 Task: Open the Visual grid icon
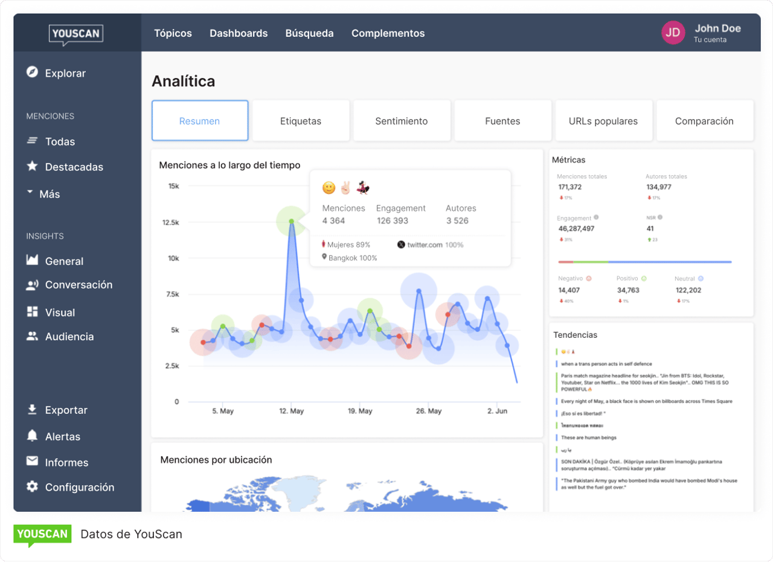pyautogui.click(x=33, y=312)
